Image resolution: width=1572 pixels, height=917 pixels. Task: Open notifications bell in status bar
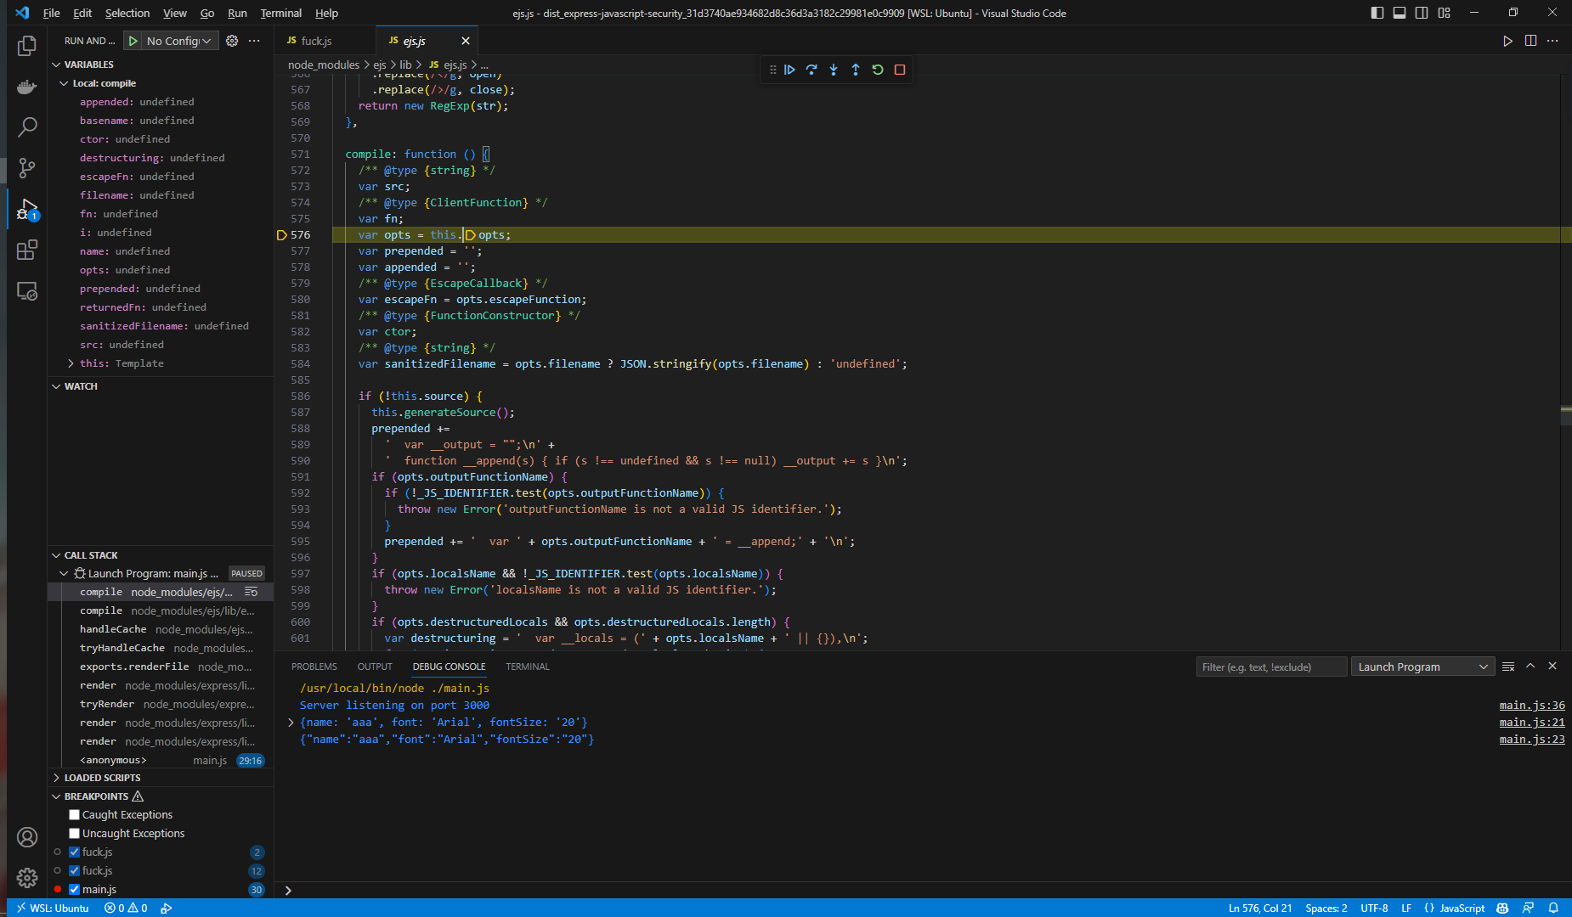[1553, 908]
